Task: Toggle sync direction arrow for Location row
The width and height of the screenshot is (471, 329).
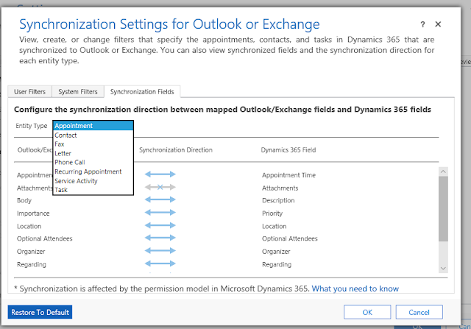Action: coord(160,226)
